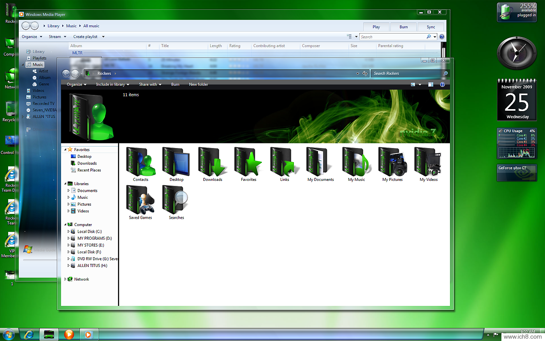545x341 pixels.
Task: Click the analog clock gadget
Action: point(517,53)
